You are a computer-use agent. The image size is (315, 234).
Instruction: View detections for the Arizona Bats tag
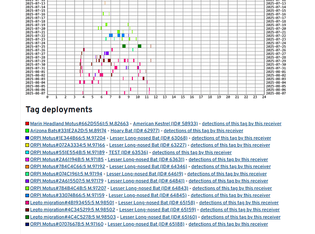(x=203, y=131)
